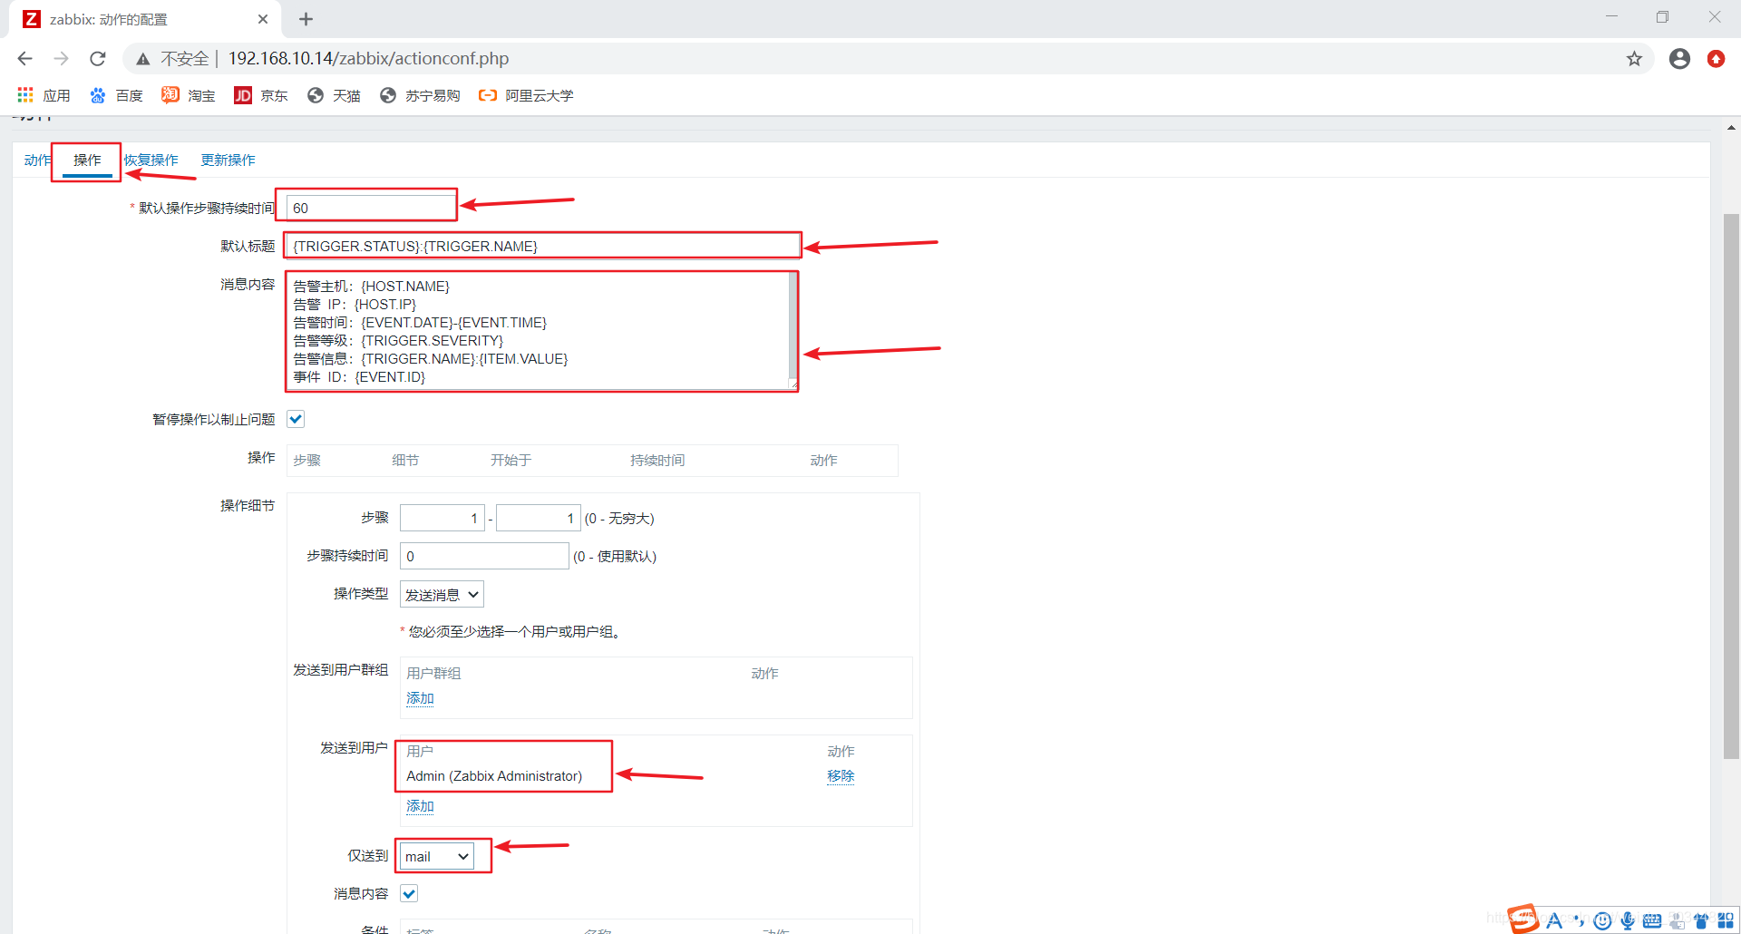The height and width of the screenshot is (934, 1741).
Task: Open Sogou skin shirt icon
Action: (x=1701, y=920)
